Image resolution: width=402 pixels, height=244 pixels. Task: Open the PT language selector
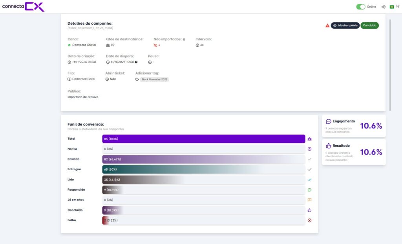tap(395, 7)
